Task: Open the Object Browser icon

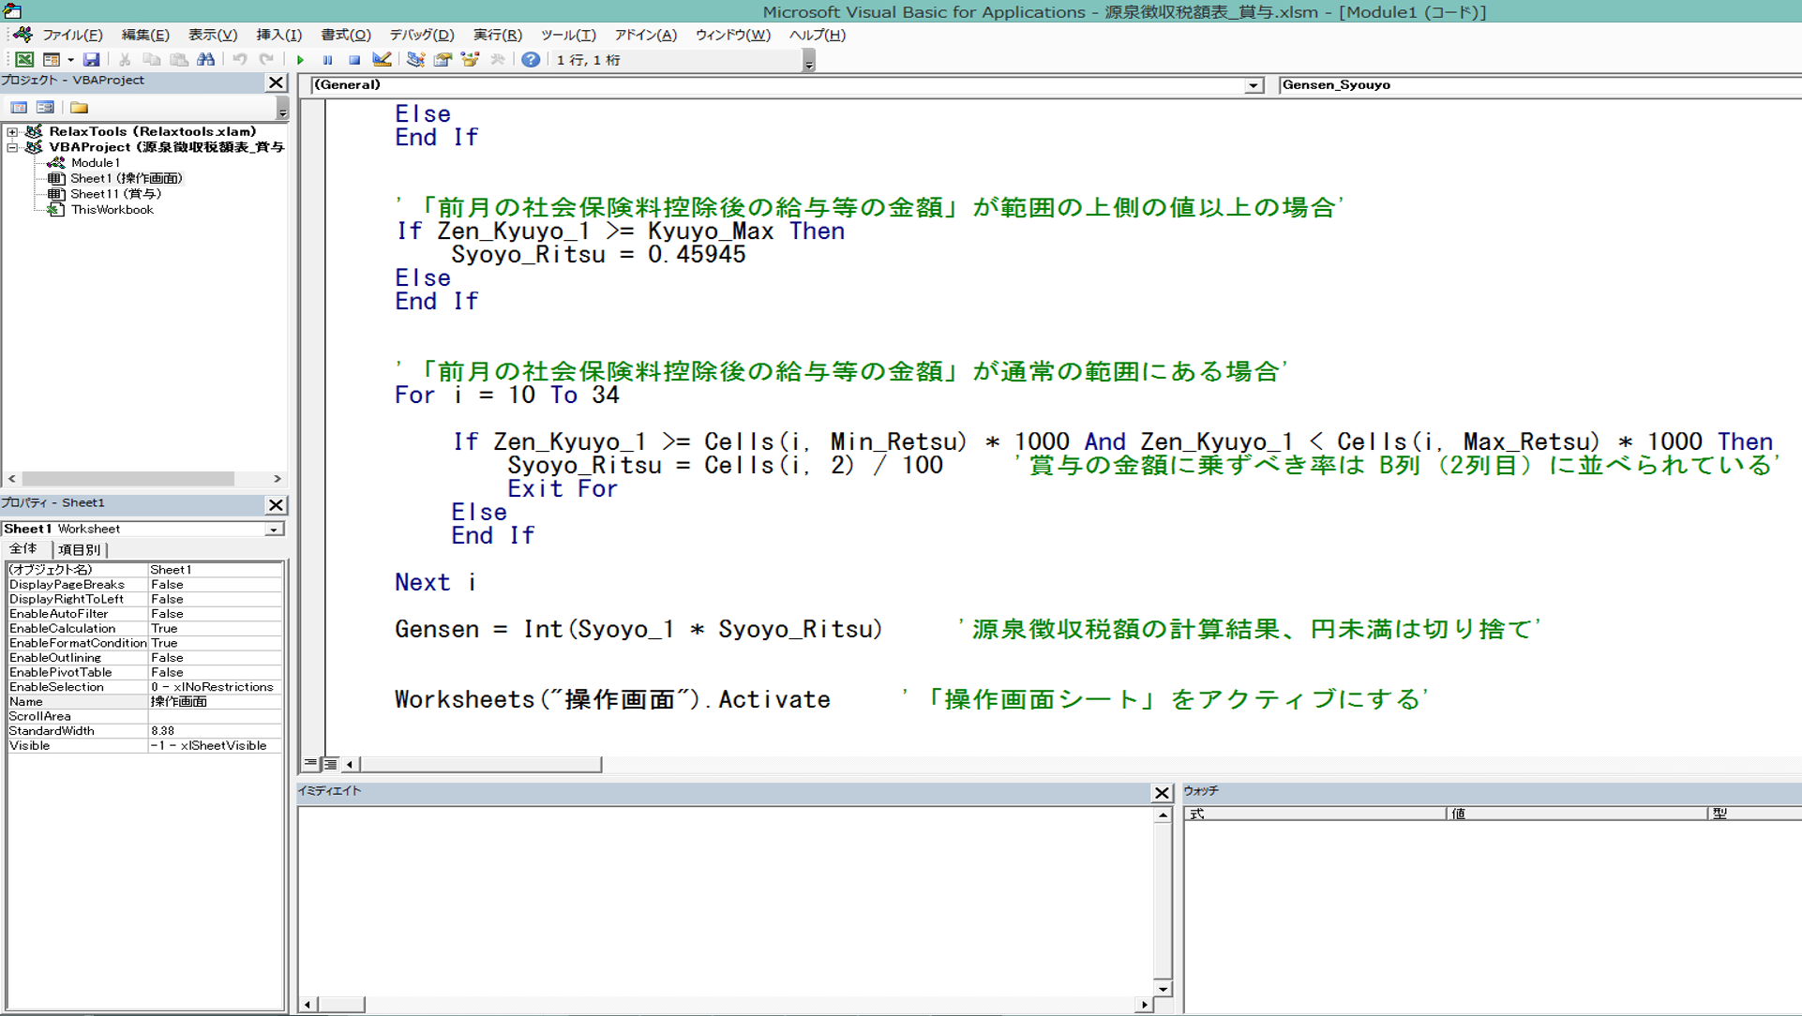Action: tap(470, 59)
